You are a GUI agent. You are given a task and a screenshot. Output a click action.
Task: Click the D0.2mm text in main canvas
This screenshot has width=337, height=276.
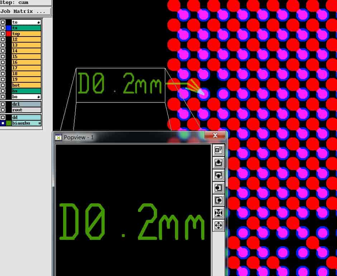tap(119, 83)
